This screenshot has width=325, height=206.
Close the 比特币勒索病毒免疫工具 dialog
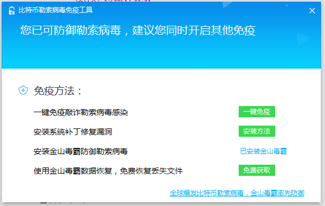pyautogui.click(x=312, y=11)
